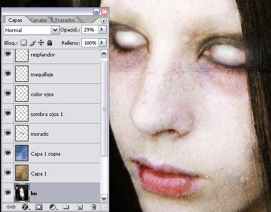Delete layer with trash icon
Viewport: 271px width, 212px height.
pyautogui.click(x=94, y=206)
